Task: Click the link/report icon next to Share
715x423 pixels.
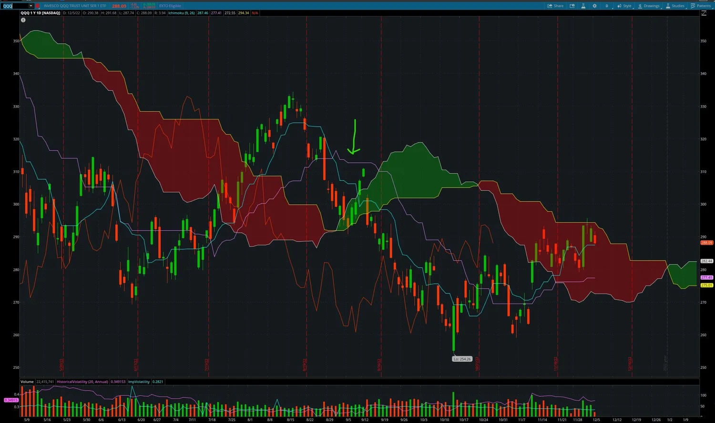Action: 572,6
